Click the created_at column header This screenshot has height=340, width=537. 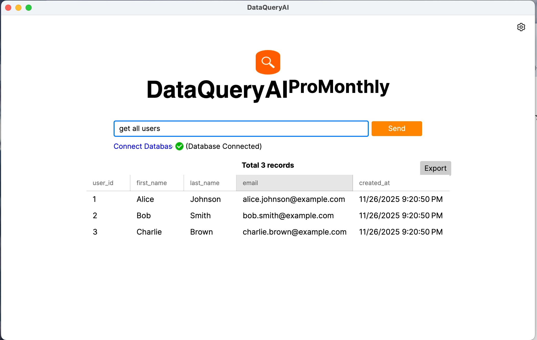point(374,183)
